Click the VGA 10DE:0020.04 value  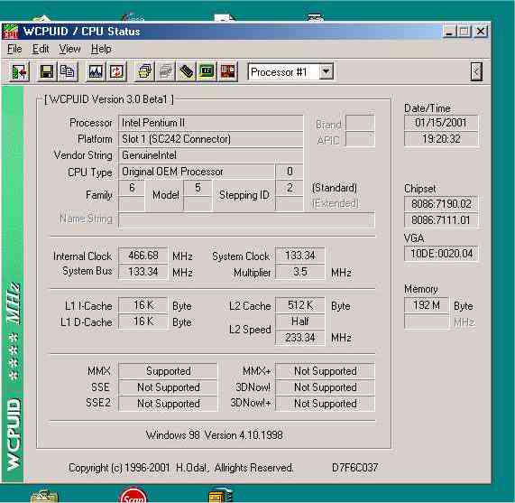pos(441,254)
